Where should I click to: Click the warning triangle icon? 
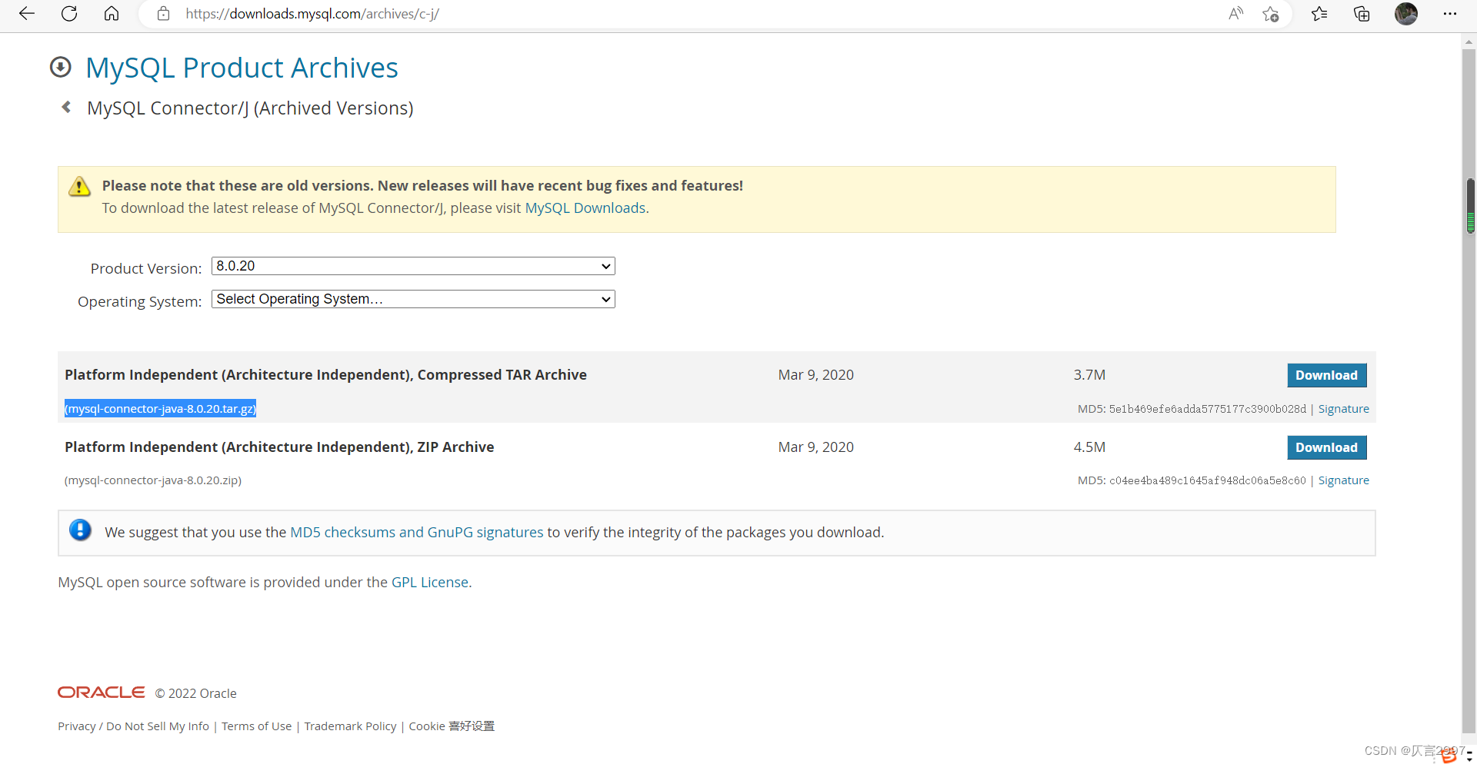coord(79,186)
